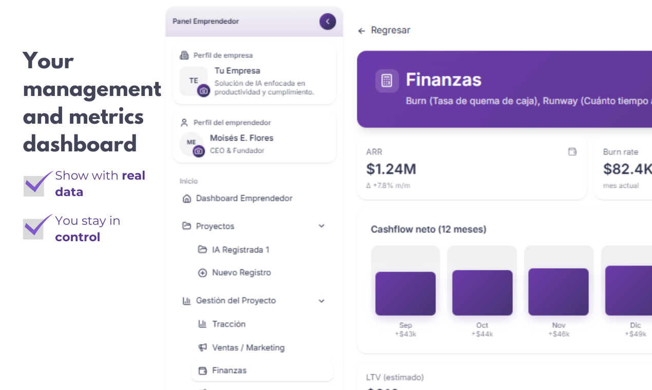This screenshot has width=652, height=390.
Task: Collapse the Proyectos section chevron
Action: [321, 226]
